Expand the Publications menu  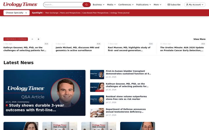point(144,5)
